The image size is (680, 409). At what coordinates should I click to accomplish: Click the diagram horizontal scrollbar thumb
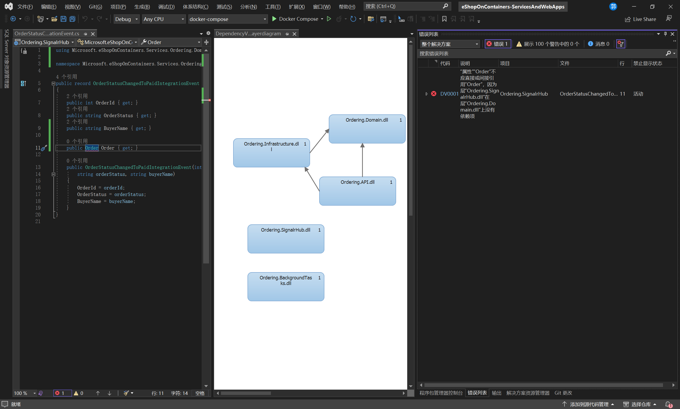(x=246, y=393)
